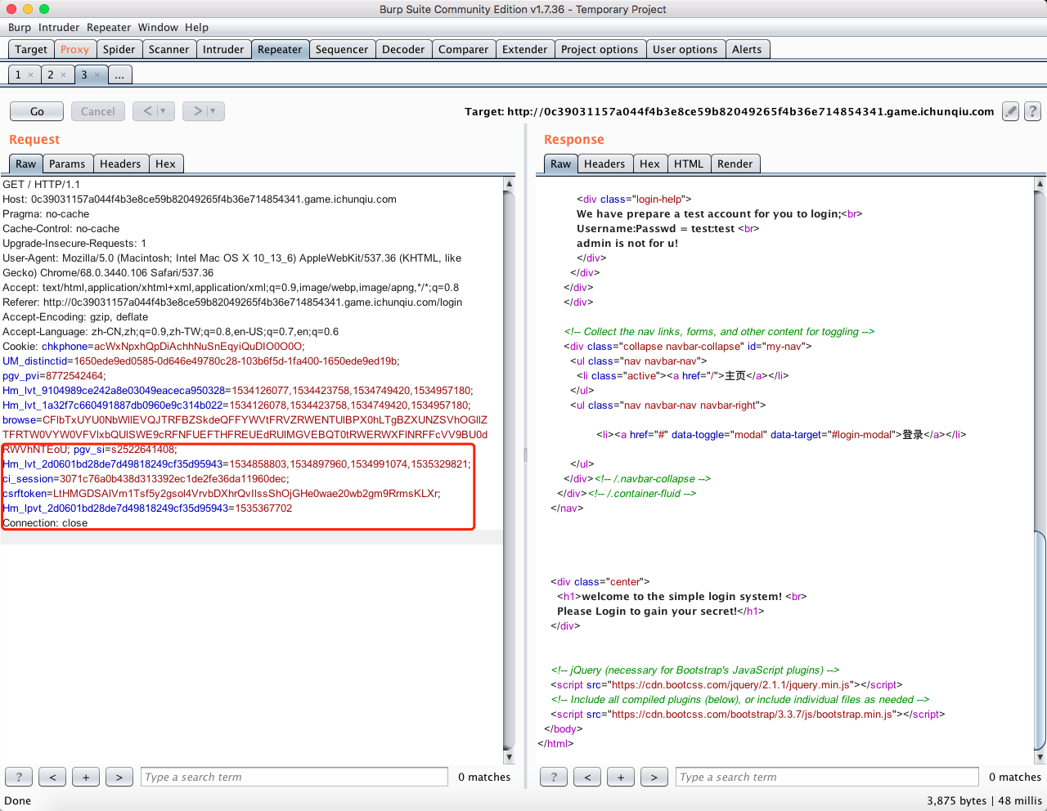Go back in Repeater history
The width and height of the screenshot is (1047, 811).
[x=147, y=111]
